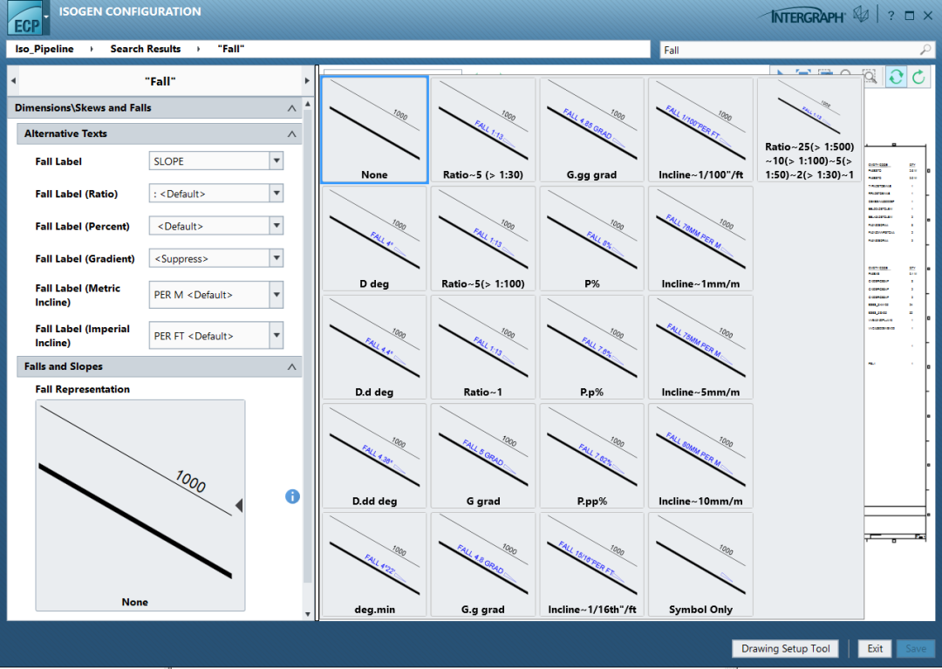Choose the Incline~10mm/m tile
The height and width of the screenshot is (669, 942).
[x=700, y=456]
